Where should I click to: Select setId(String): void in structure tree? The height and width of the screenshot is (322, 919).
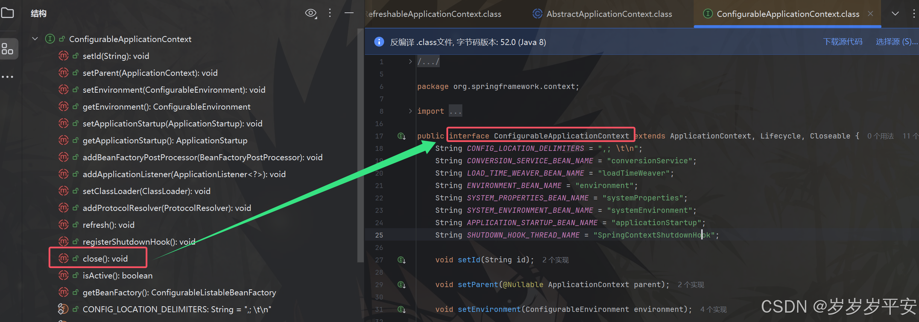(116, 56)
